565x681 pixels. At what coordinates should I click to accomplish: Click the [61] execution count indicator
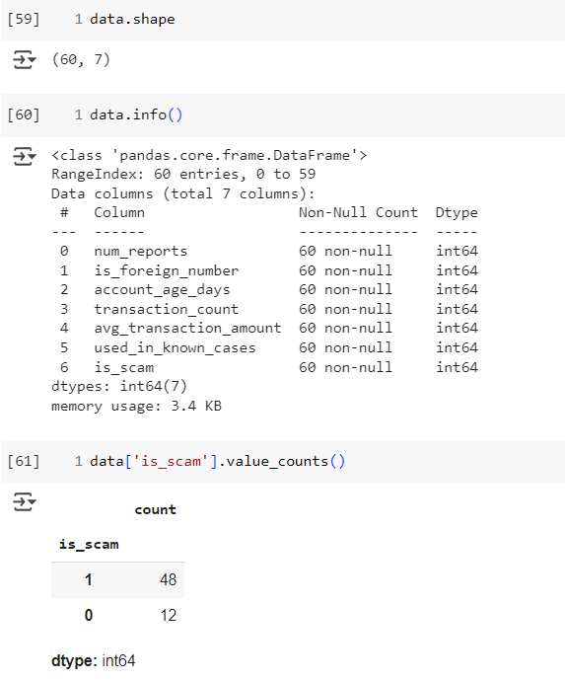coord(24,461)
